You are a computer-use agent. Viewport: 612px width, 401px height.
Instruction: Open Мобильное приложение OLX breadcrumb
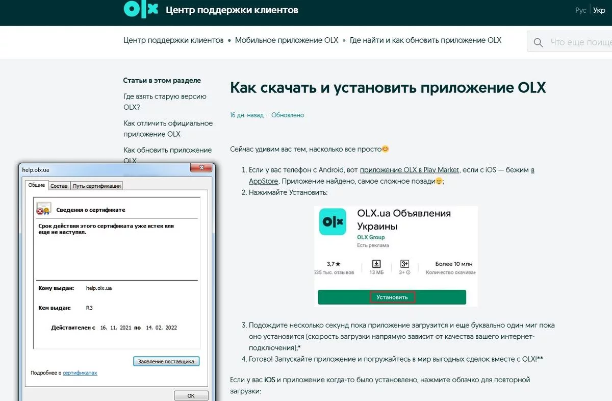tap(287, 40)
